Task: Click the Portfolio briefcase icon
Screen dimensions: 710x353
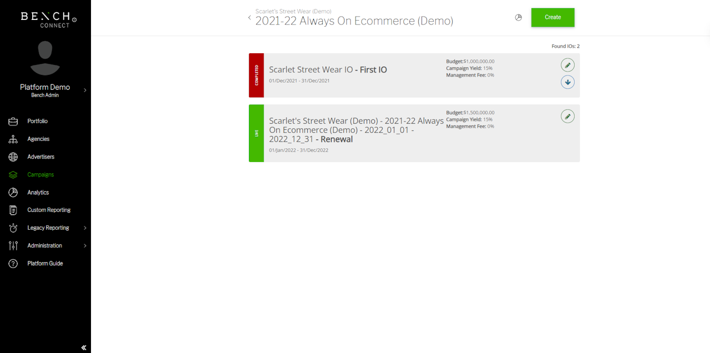Action: (x=13, y=121)
